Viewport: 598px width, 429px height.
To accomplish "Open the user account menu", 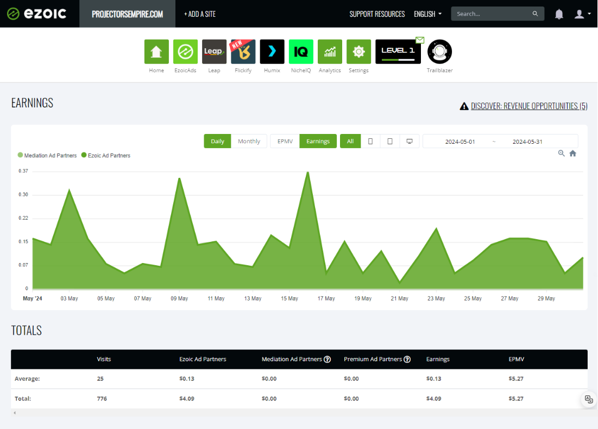I will click(582, 14).
